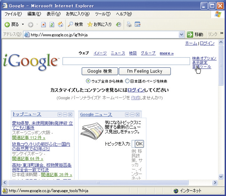Click the Forward arrow button

[x=31, y=25]
